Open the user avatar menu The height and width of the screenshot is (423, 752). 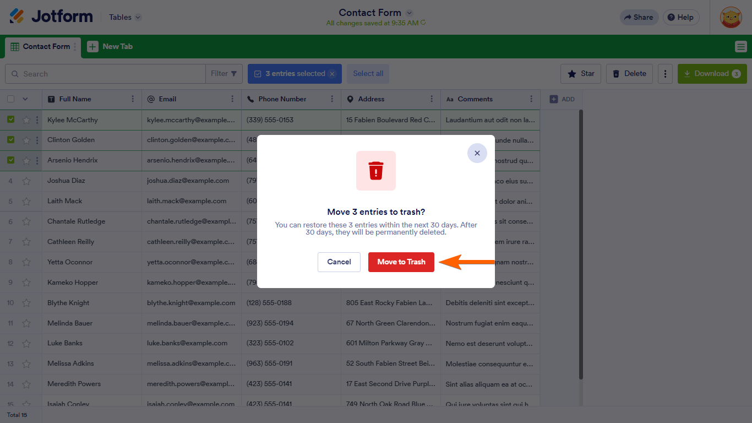click(x=731, y=17)
